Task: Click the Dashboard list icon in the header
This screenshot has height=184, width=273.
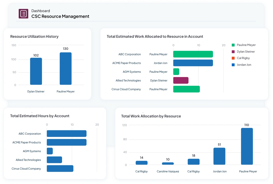Action: (x=23, y=14)
